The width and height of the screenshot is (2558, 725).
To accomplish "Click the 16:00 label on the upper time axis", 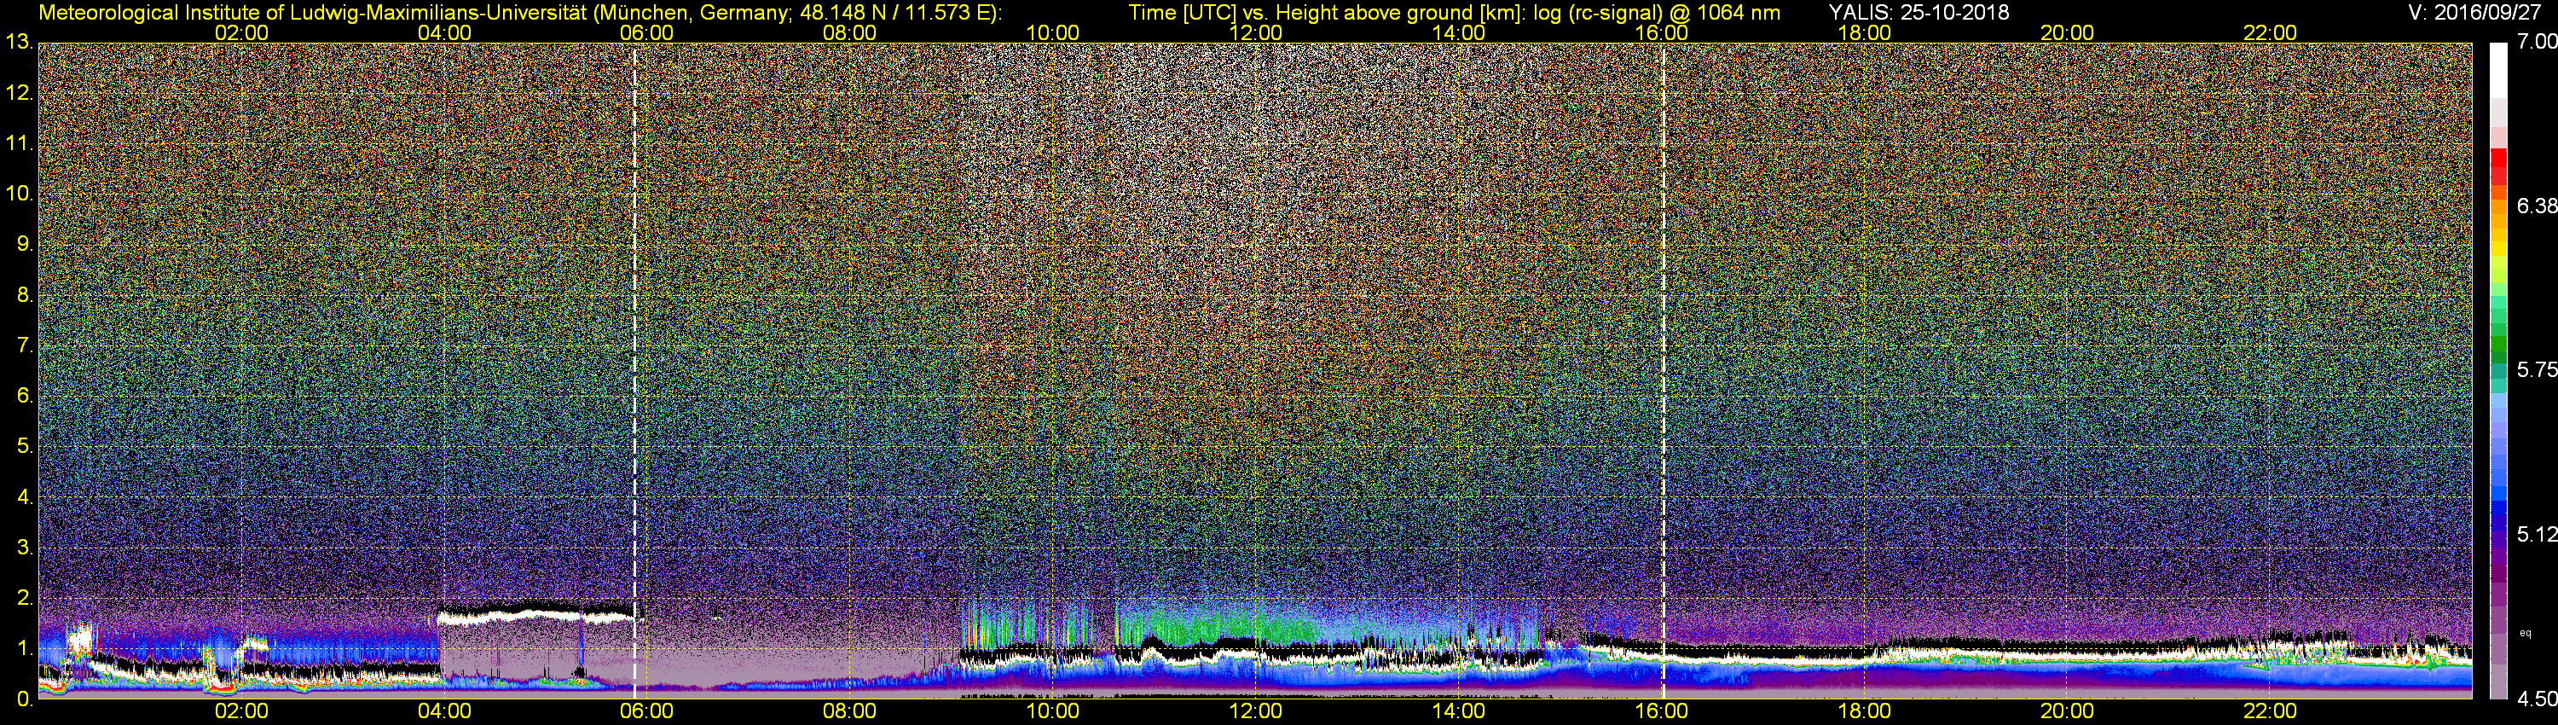I will [x=1661, y=32].
